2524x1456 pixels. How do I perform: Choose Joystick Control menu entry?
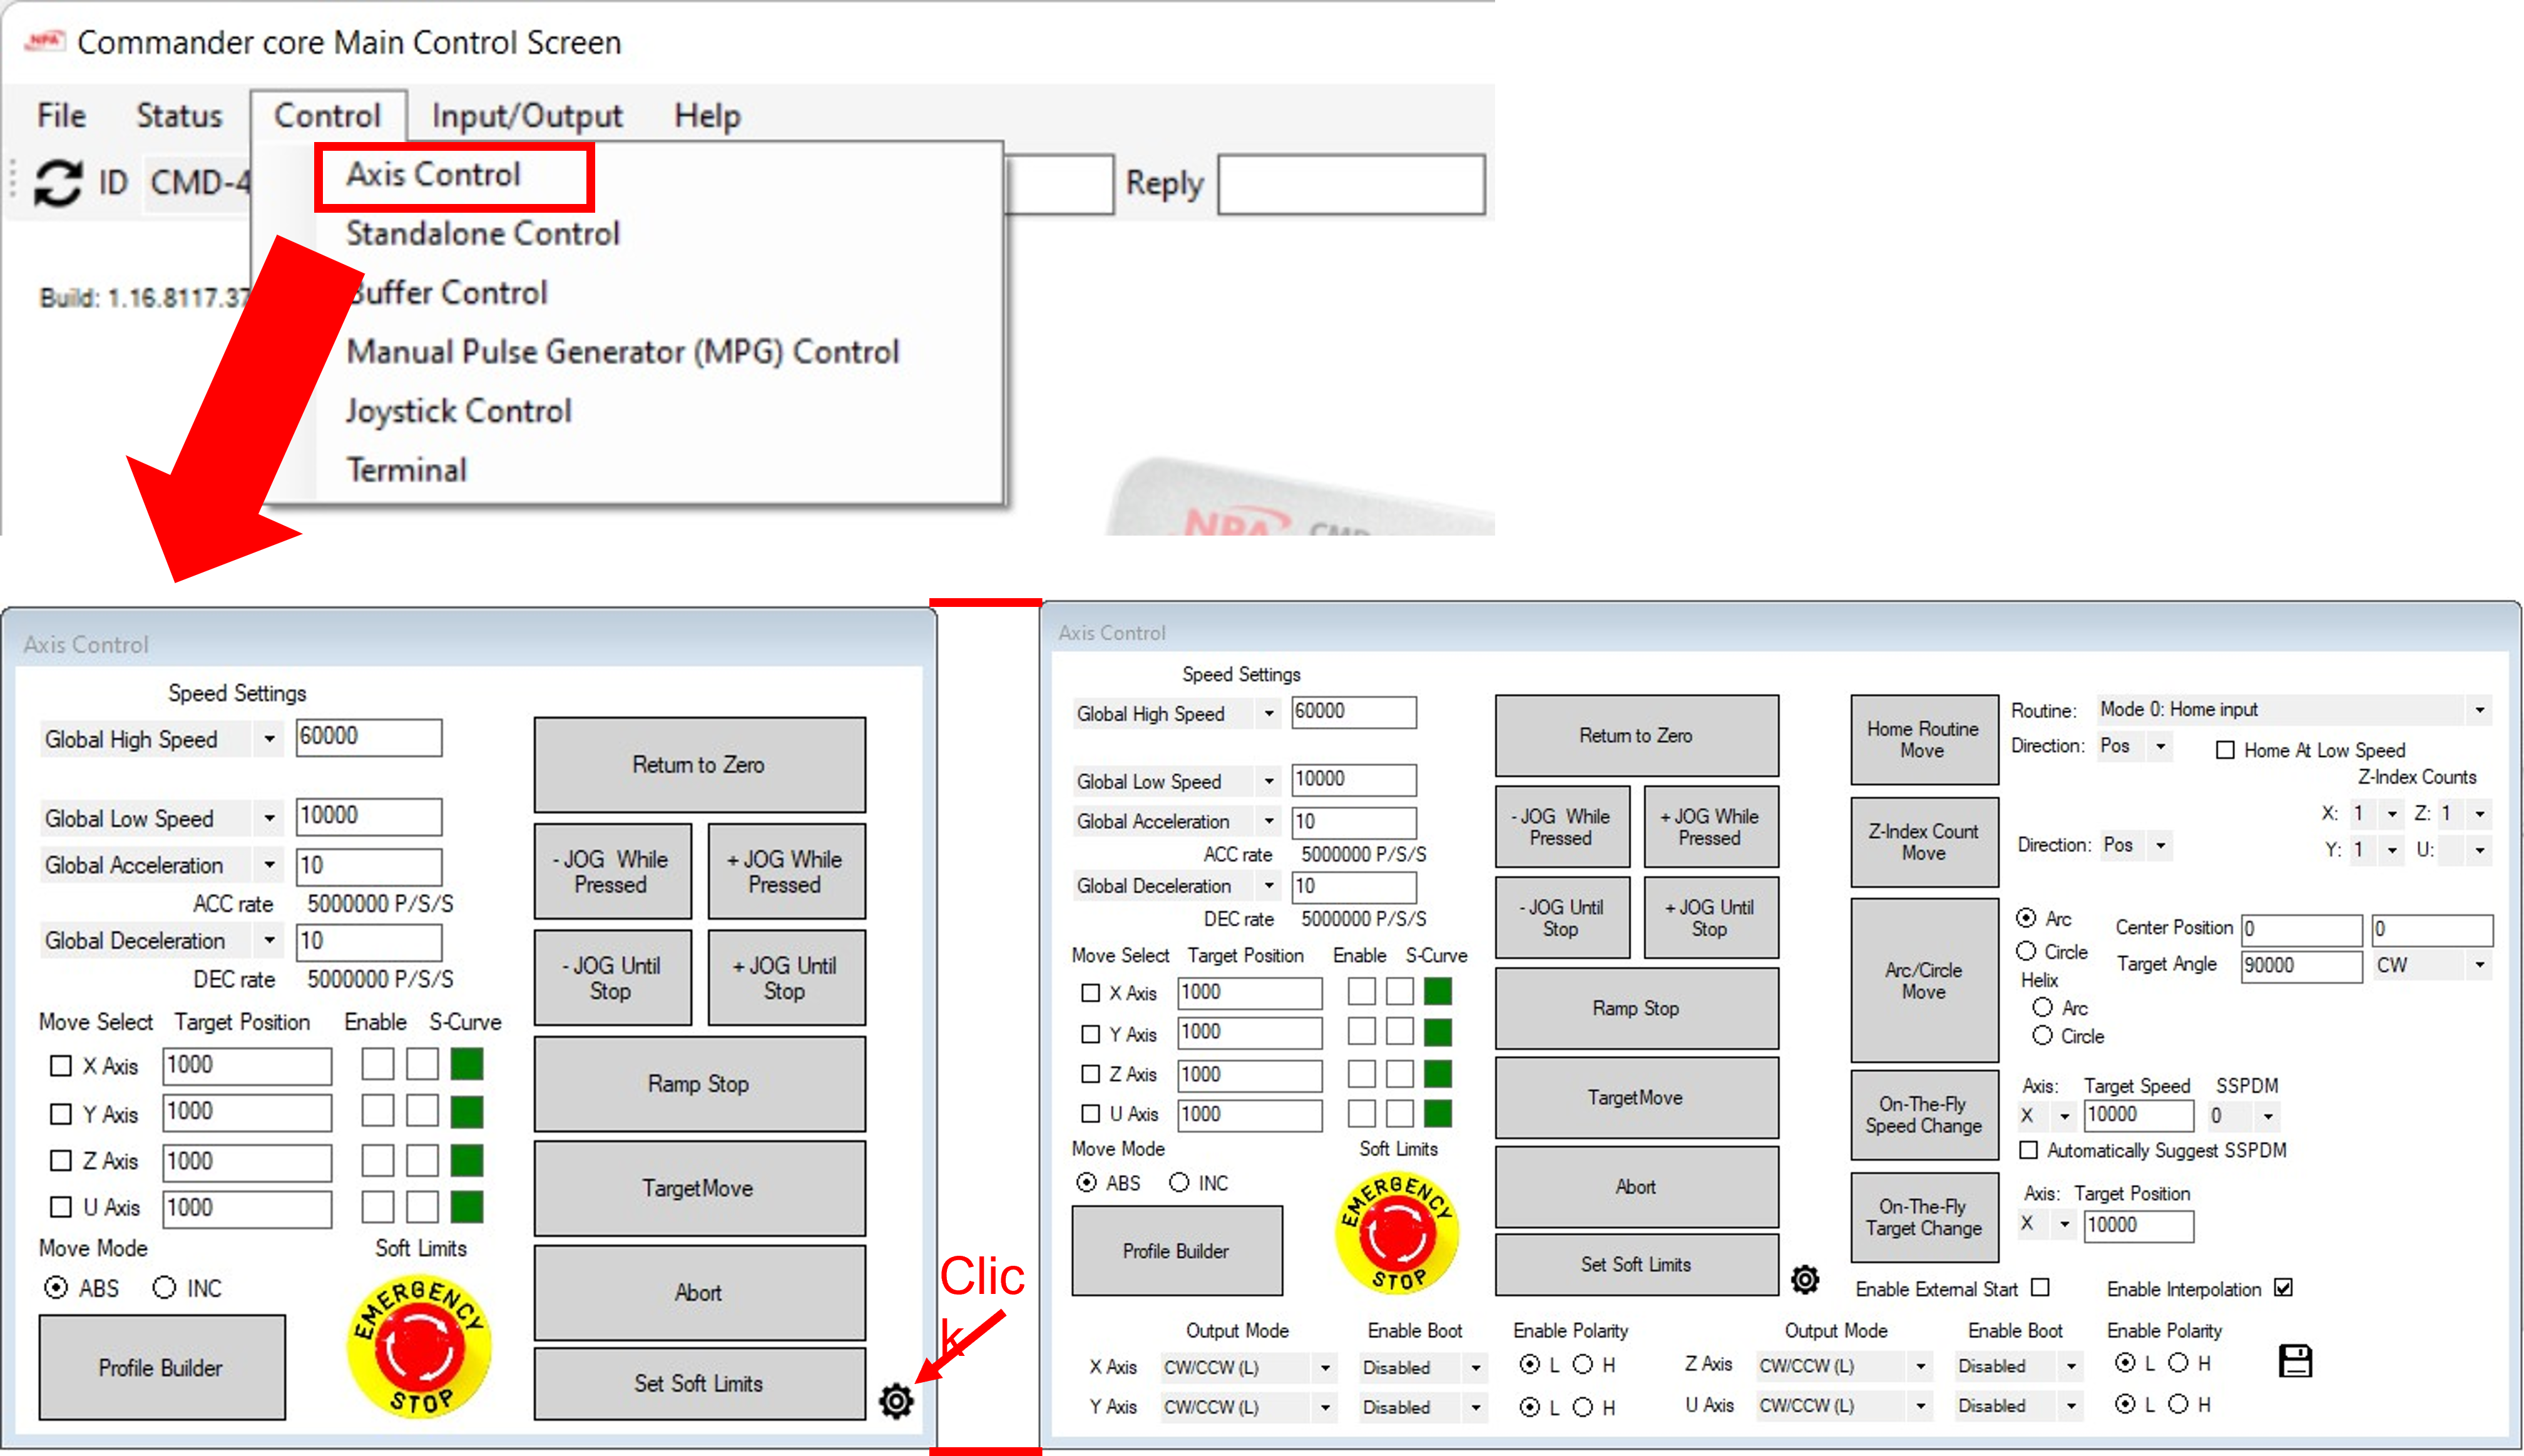point(459,411)
